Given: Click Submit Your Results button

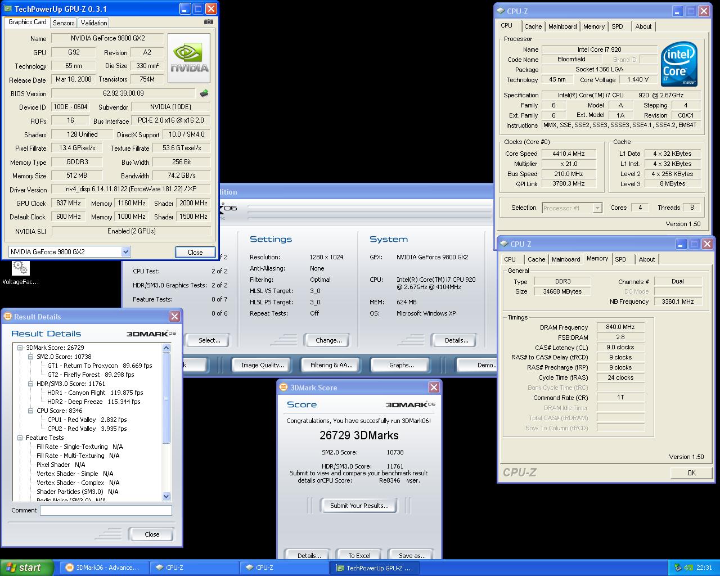Looking at the screenshot, I should [359, 506].
